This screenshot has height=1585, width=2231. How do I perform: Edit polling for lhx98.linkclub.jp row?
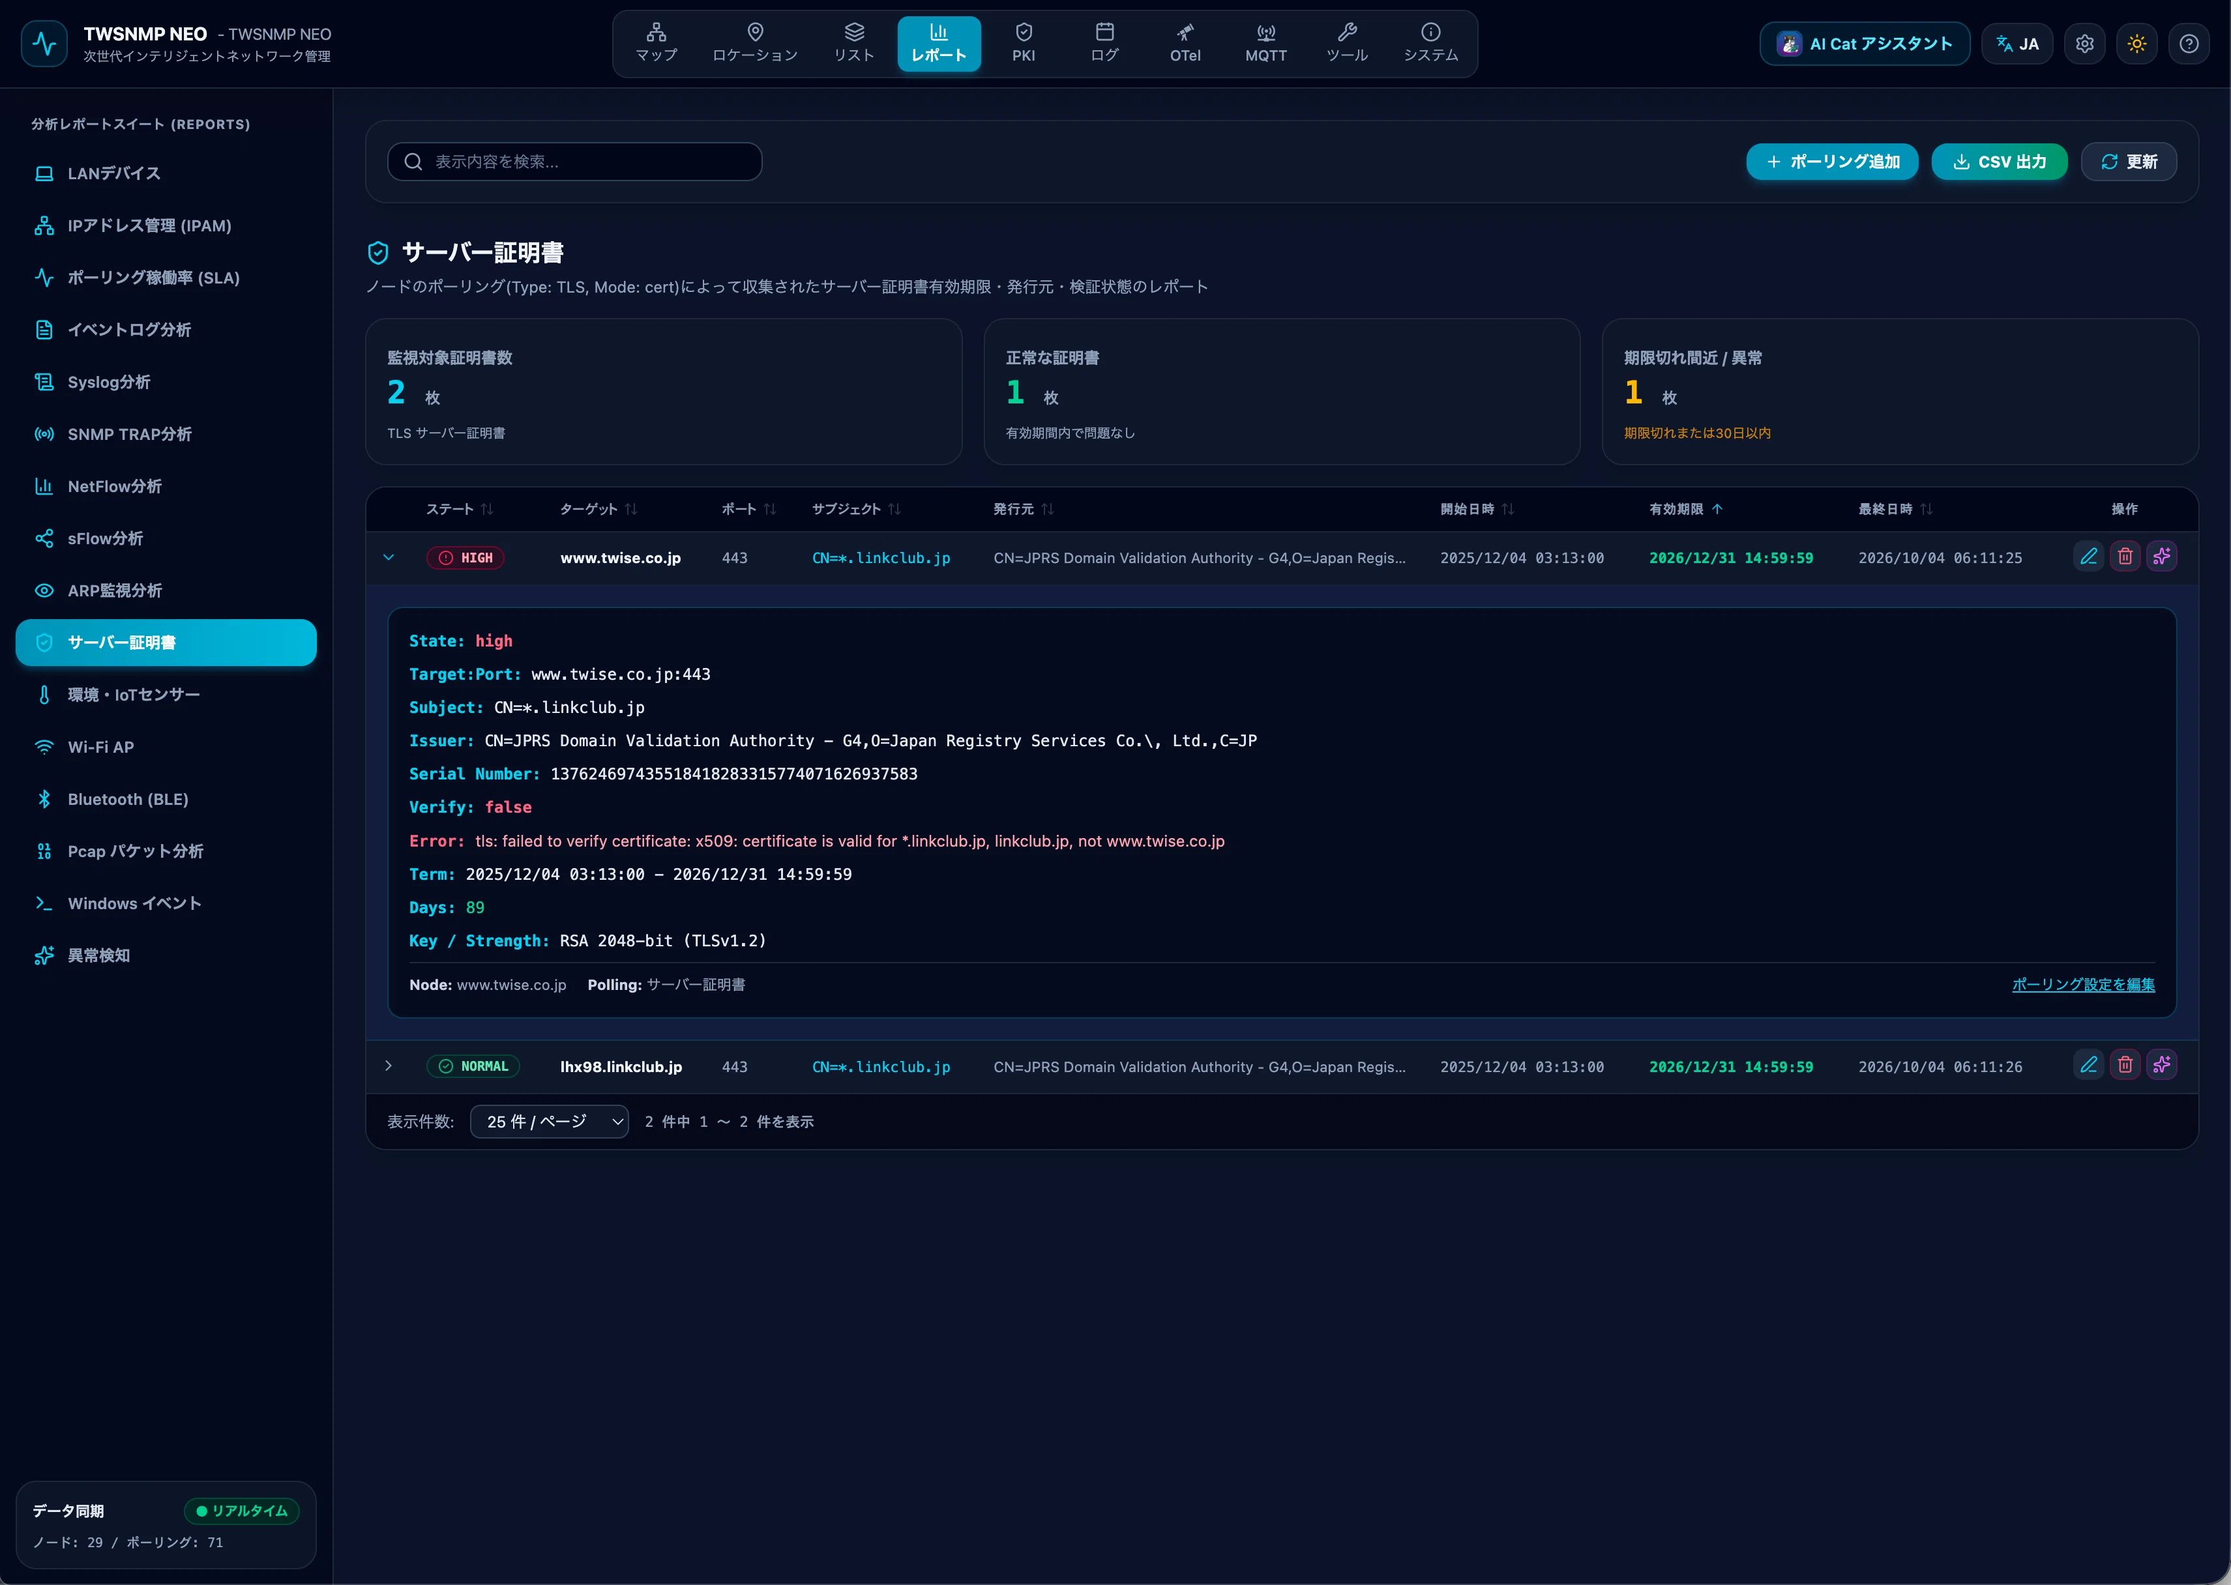click(x=2088, y=1065)
